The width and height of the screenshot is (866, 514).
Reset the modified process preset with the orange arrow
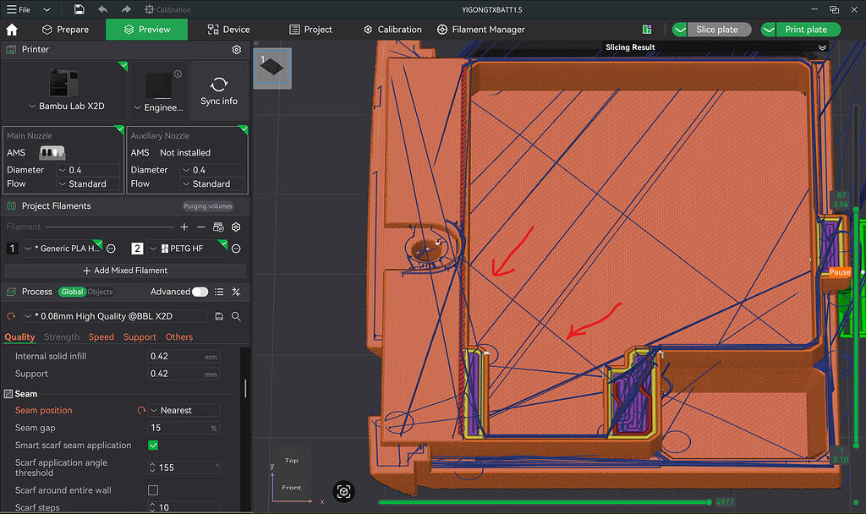tap(11, 316)
